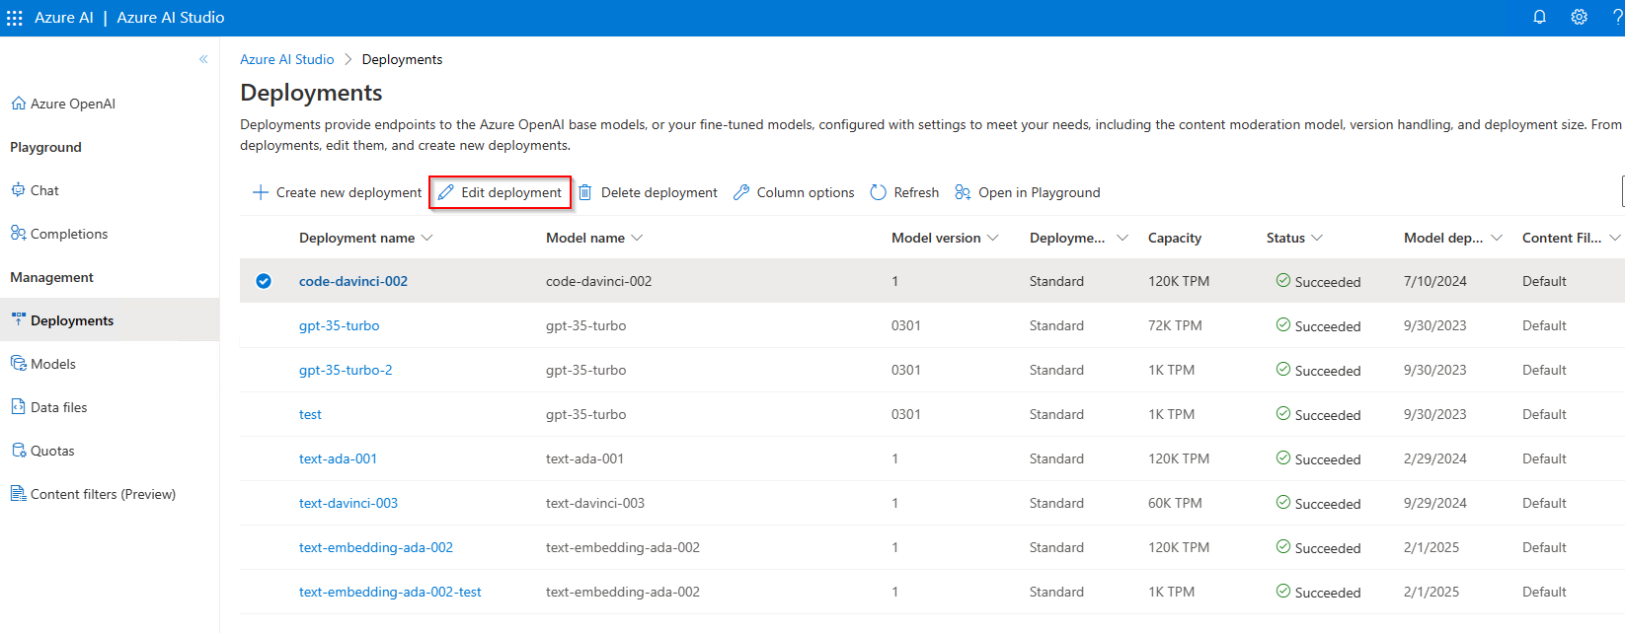
Task: Open the text-davinci-003 deployment link
Action: point(348,503)
